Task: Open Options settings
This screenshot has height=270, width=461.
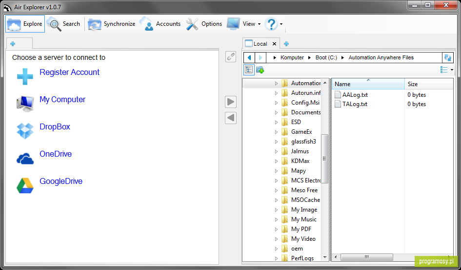Action: click(204, 24)
